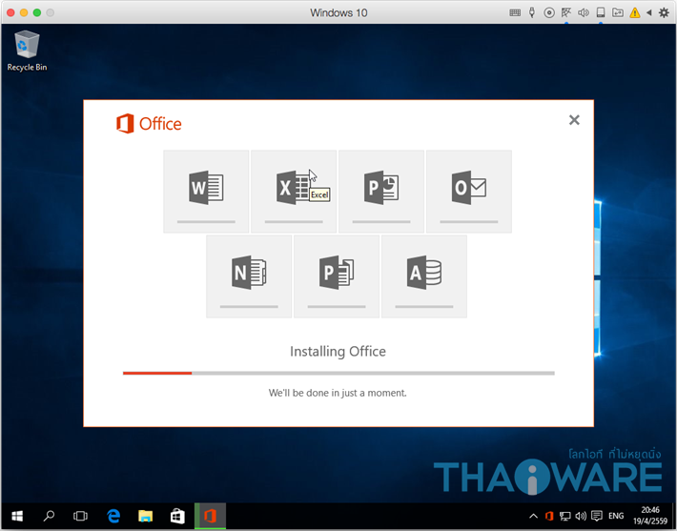
Task: Click the Office icon in system tray
Action: point(549,516)
